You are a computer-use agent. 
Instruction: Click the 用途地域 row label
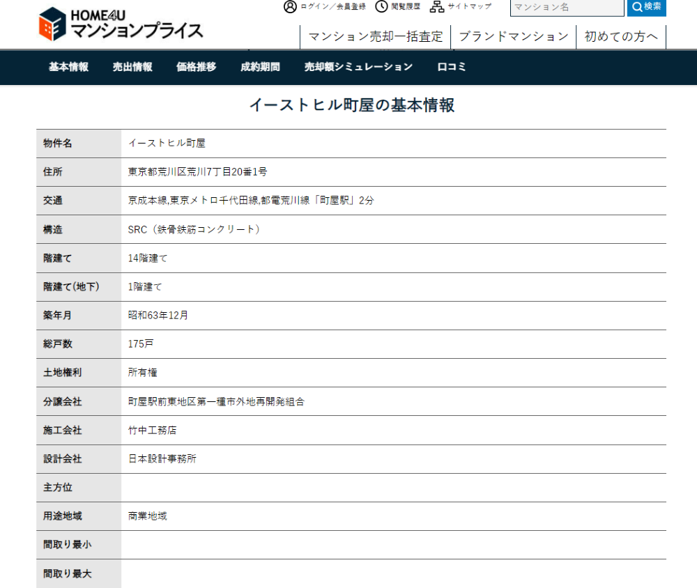point(62,516)
